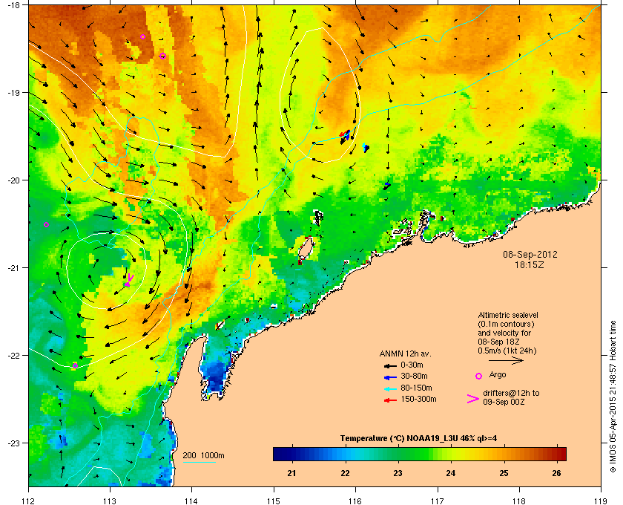Select the Argo float marker near 112.2E, 20.5S
The height and width of the screenshot is (505, 623).
point(46,224)
